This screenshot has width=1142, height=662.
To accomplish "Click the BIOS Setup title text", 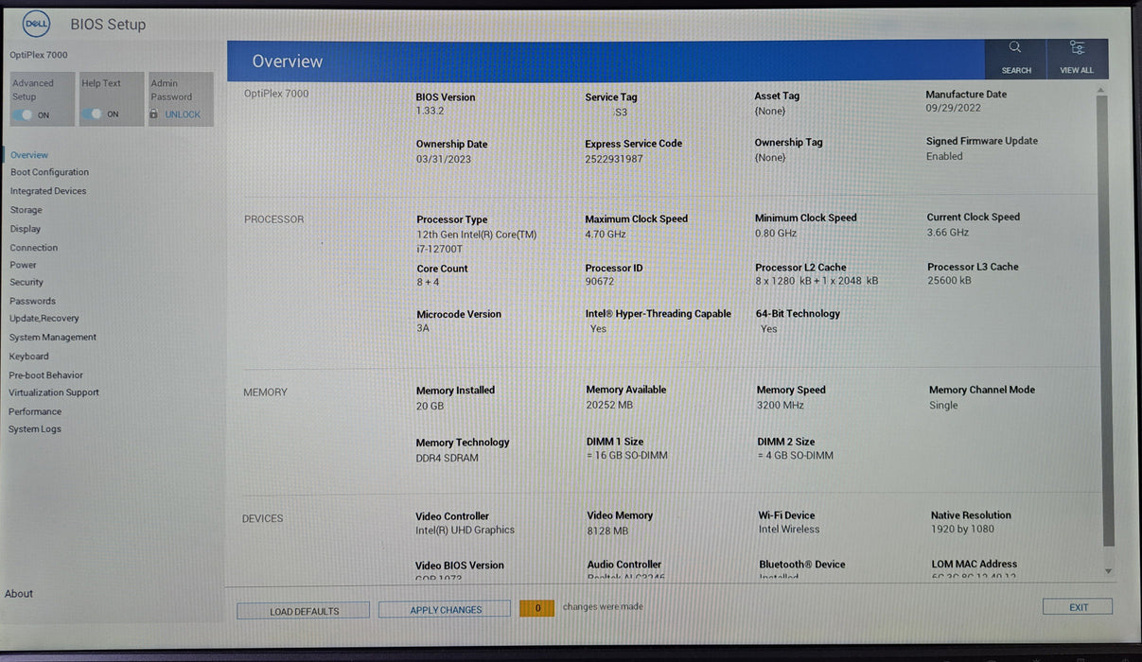I will click(108, 25).
